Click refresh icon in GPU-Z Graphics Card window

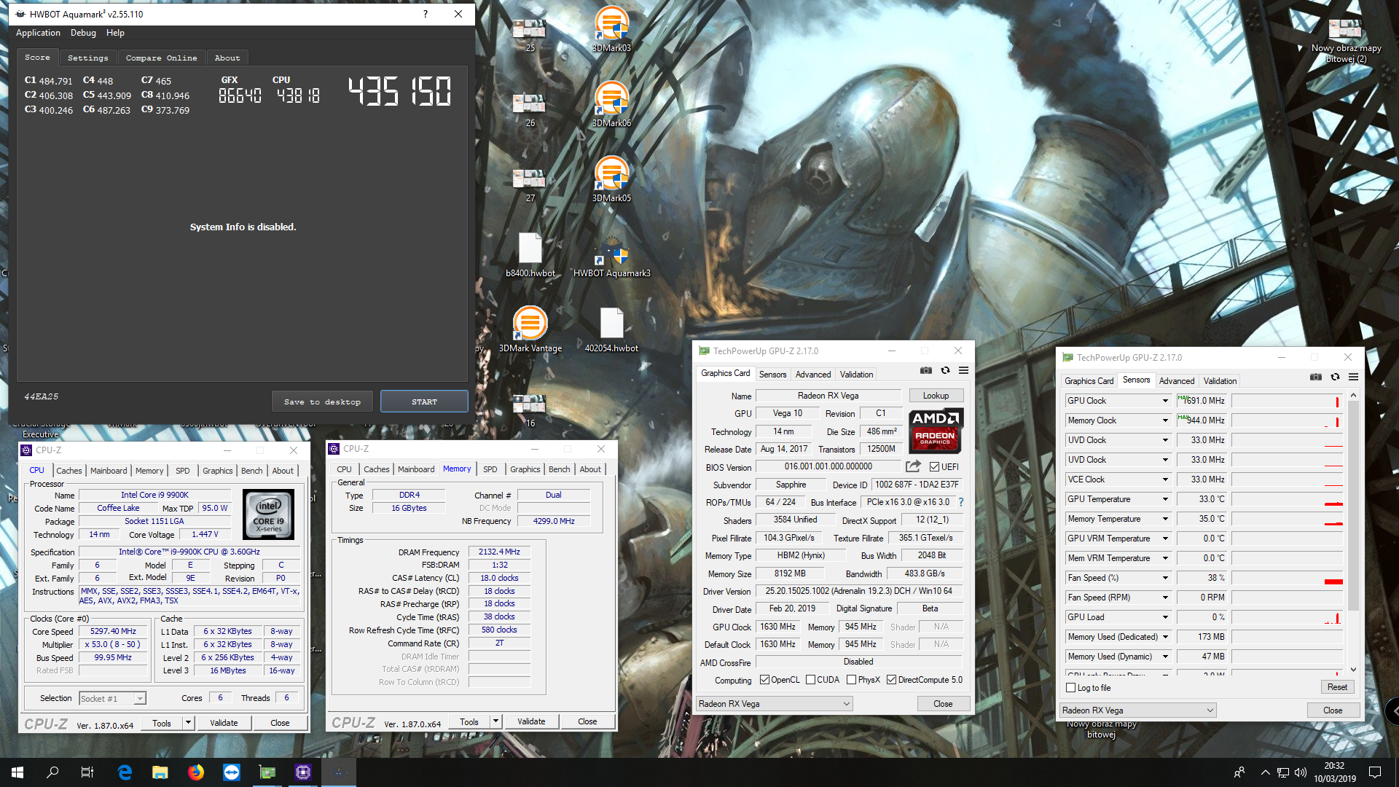click(945, 370)
